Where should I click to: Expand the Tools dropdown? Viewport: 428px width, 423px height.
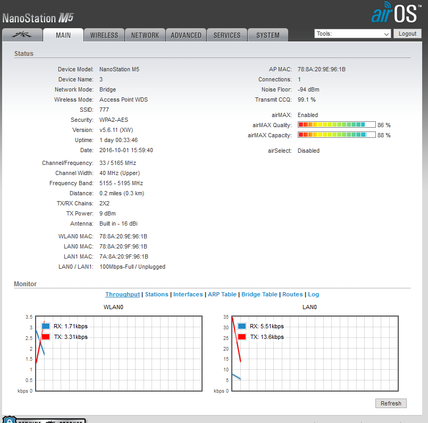tap(353, 34)
